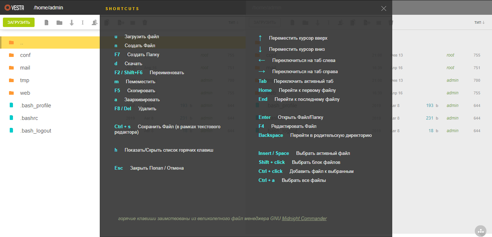Click the Vesta logo
Viewport: 492px width, 237px height.
pyautogui.click(x=14, y=8)
